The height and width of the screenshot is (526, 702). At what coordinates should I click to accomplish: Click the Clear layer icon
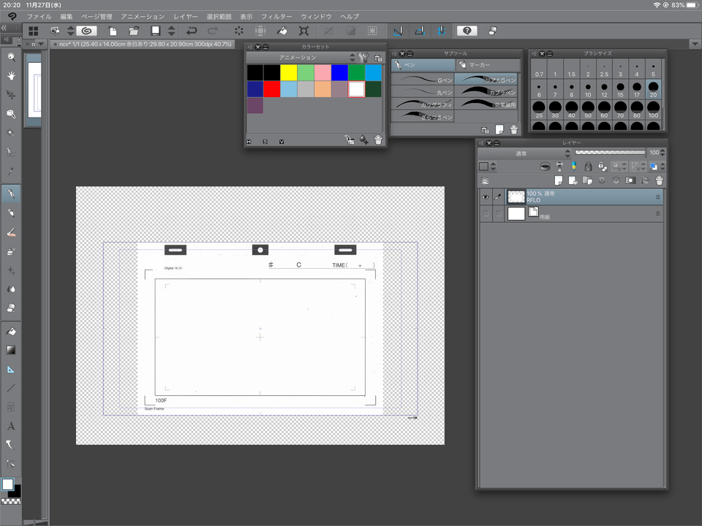[238, 31]
